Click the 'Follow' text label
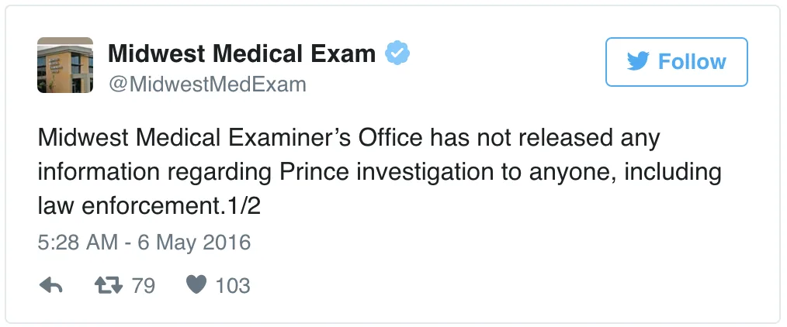Viewport: 787px width, 327px height. [x=692, y=61]
